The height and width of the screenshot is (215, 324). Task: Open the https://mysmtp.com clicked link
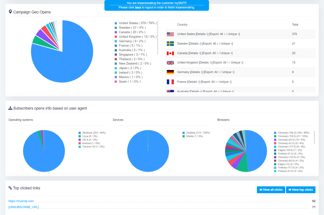21,201
